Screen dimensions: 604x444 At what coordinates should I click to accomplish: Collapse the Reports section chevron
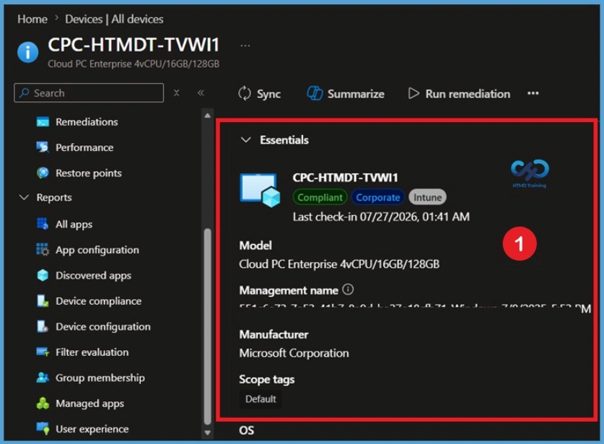click(24, 197)
